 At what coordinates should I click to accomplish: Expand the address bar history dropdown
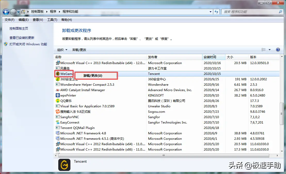click(x=210, y=12)
